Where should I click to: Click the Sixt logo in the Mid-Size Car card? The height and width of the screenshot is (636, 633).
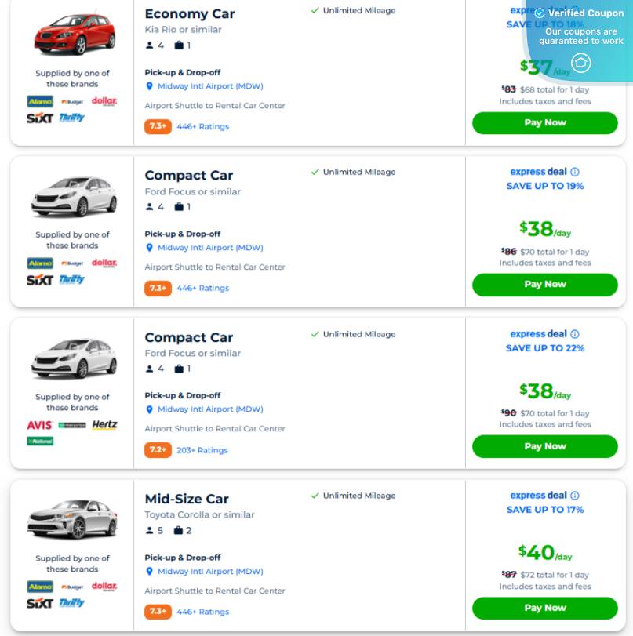click(40, 603)
